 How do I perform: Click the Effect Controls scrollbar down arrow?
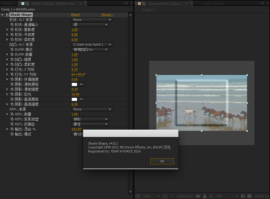click(130, 192)
